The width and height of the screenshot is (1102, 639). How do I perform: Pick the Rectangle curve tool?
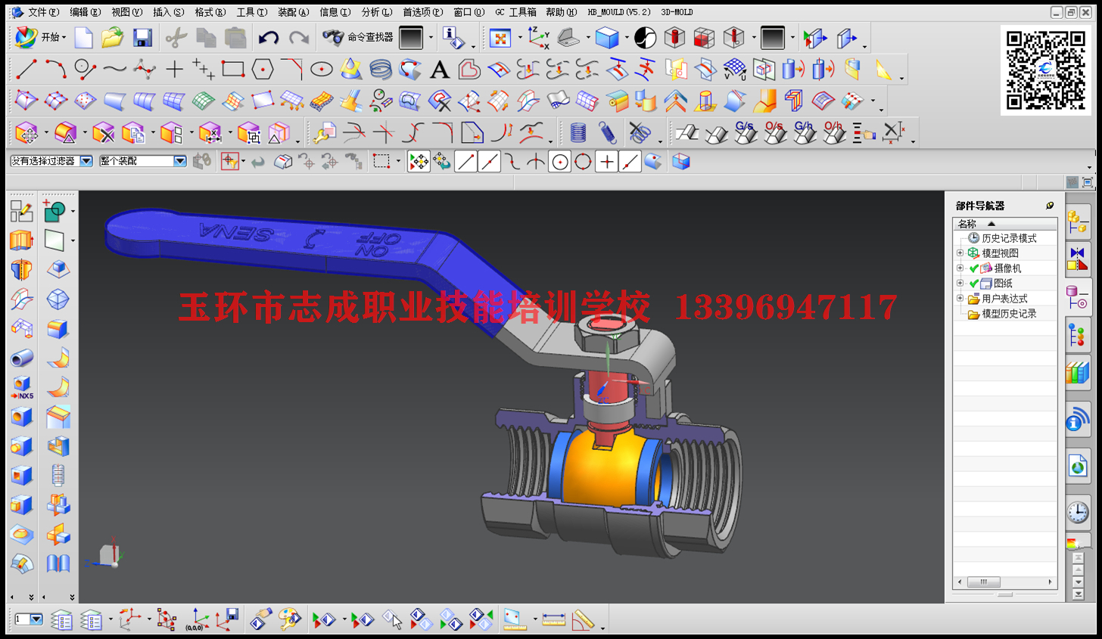pos(232,70)
